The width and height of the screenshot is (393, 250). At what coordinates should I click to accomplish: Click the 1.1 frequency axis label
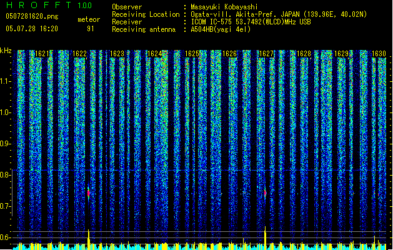point(5,81)
